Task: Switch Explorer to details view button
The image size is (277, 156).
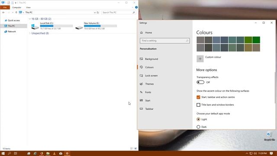Action: coord(132,149)
